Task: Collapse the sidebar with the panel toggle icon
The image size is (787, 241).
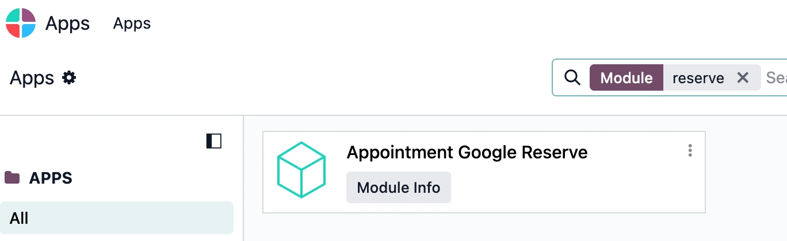Action: tap(214, 141)
